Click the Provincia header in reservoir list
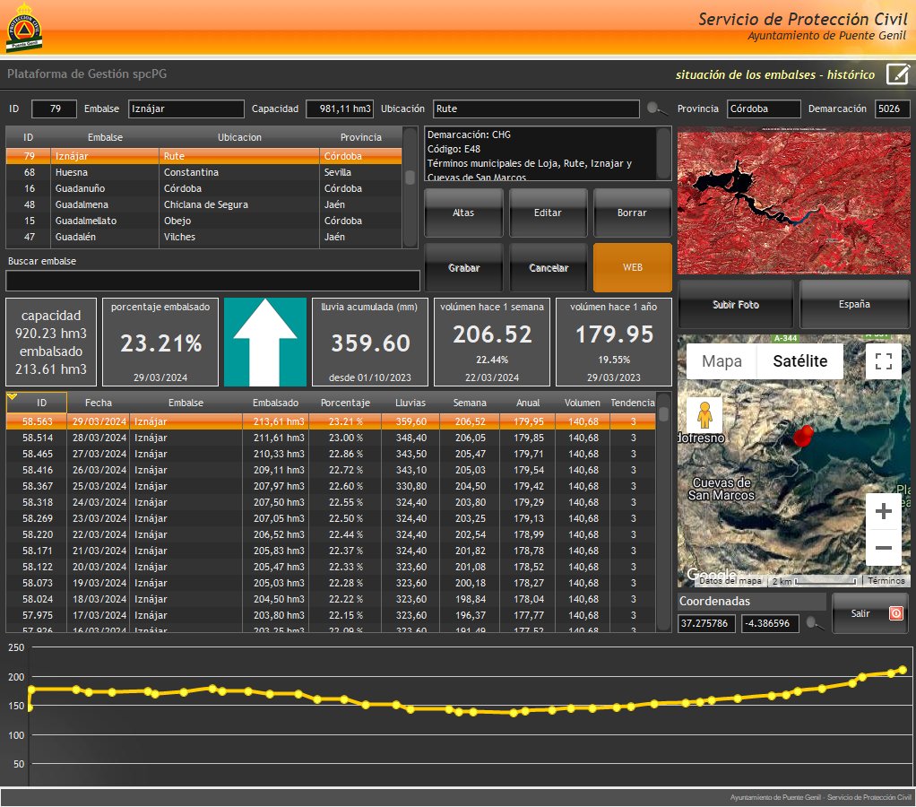Image resolution: width=916 pixels, height=807 pixels. click(x=360, y=137)
